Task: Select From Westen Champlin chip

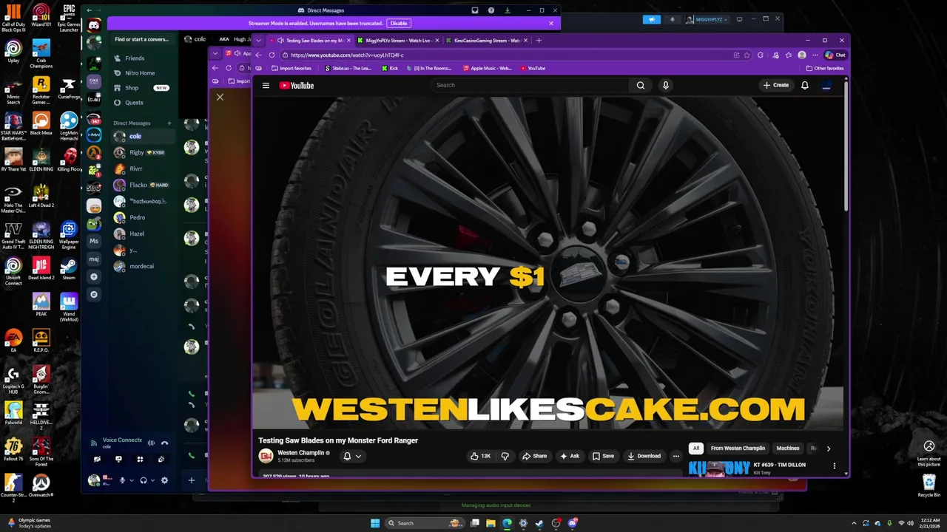Action: [x=738, y=448]
